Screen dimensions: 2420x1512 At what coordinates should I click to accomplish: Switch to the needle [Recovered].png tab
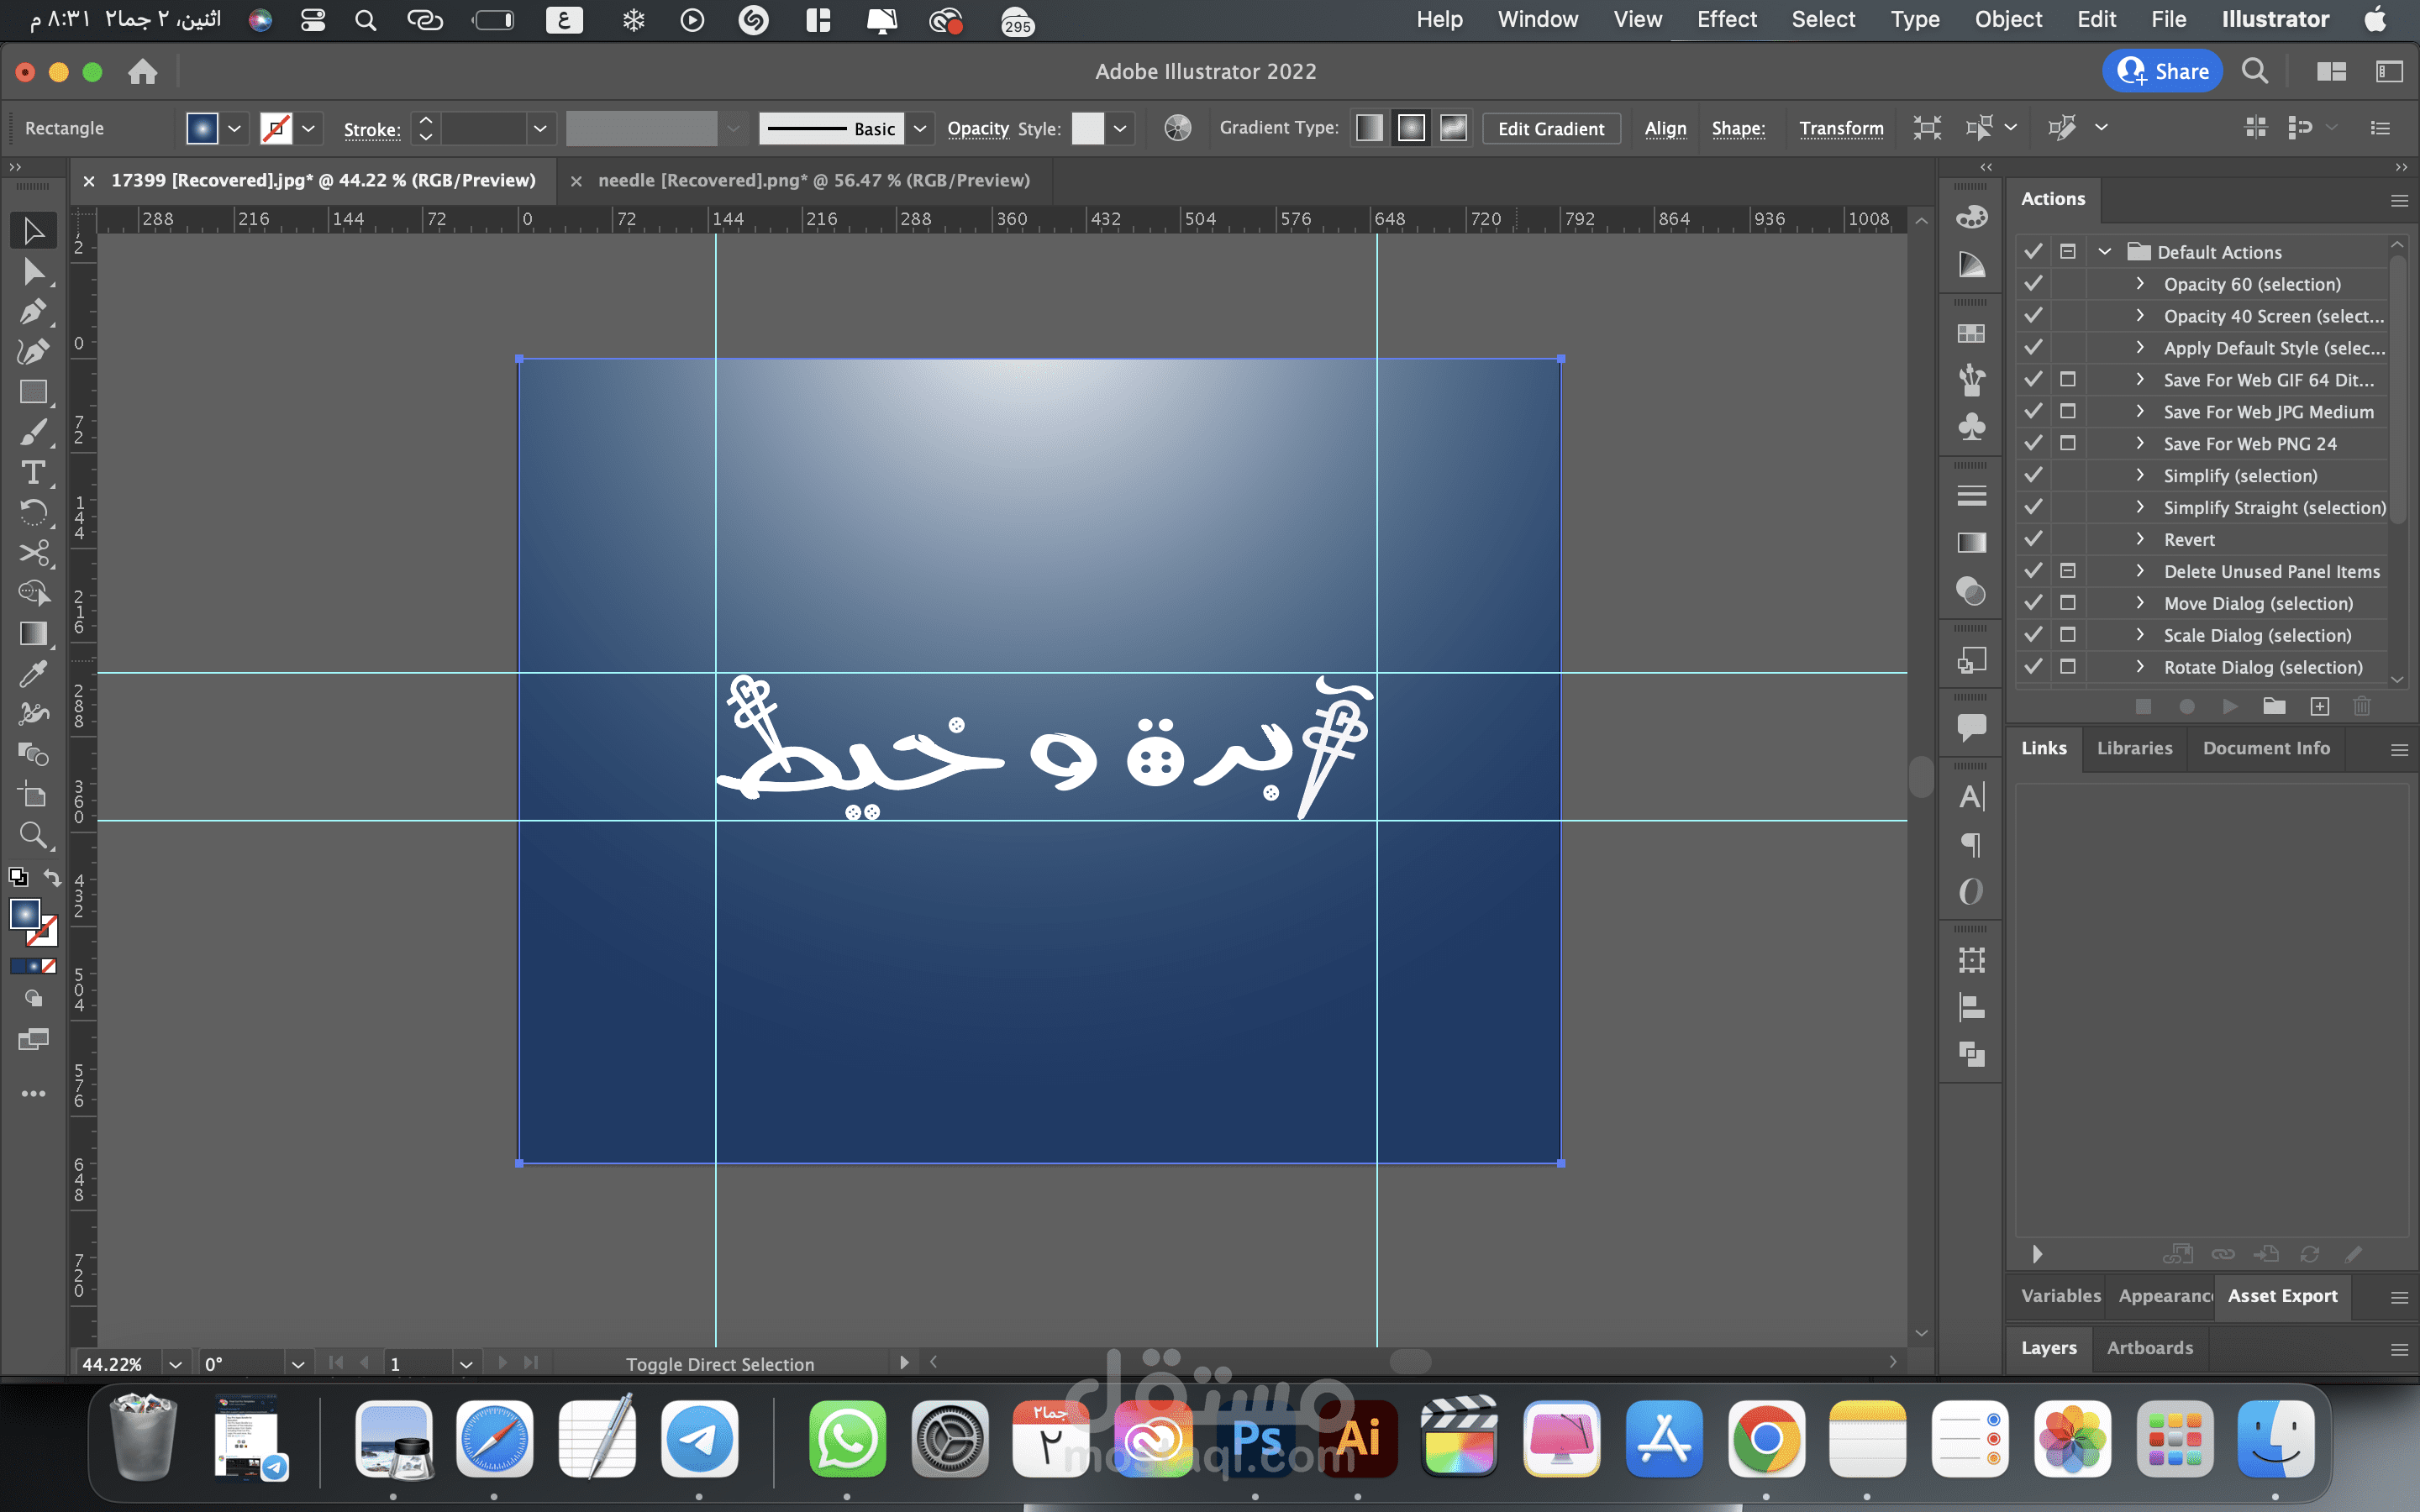(813, 180)
